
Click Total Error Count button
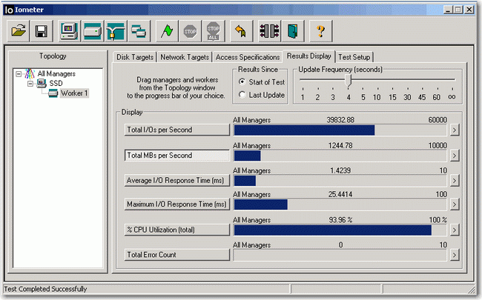coord(177,255)
